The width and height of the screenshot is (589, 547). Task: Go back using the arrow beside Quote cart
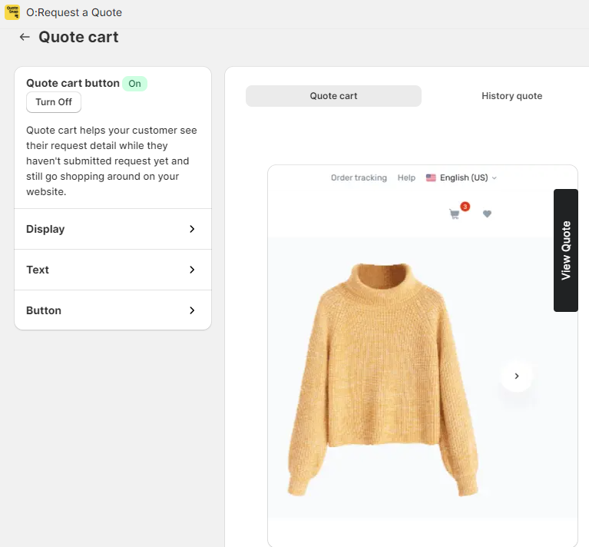click(x=25, y=37)
